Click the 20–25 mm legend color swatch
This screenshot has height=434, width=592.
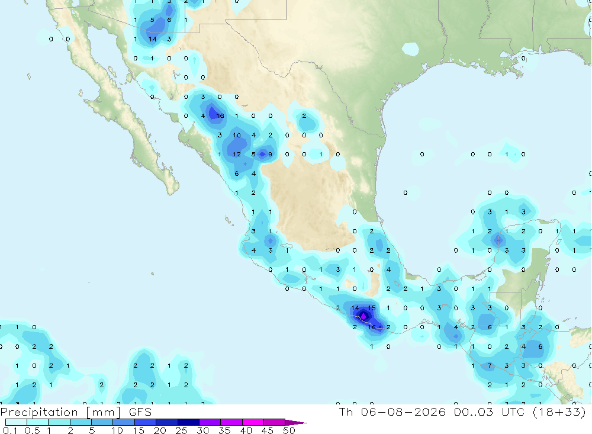167,422
